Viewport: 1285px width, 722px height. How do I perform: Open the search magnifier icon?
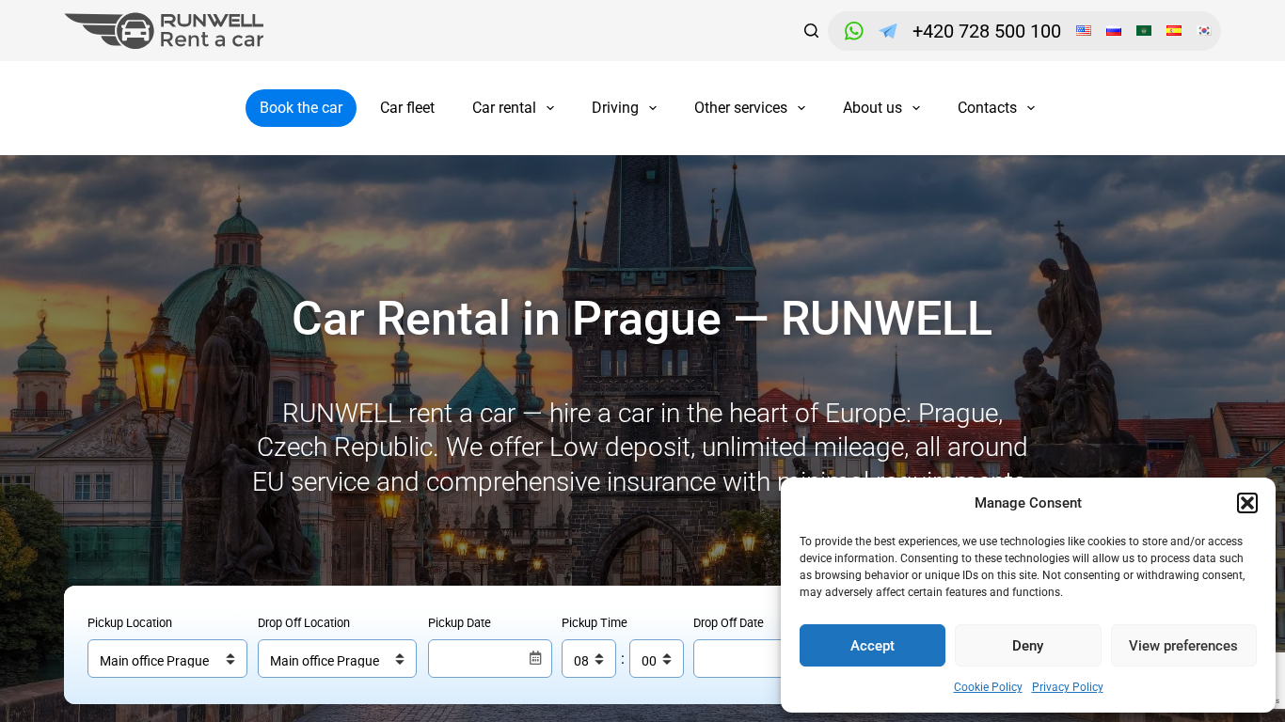click(x=811, y=31)
